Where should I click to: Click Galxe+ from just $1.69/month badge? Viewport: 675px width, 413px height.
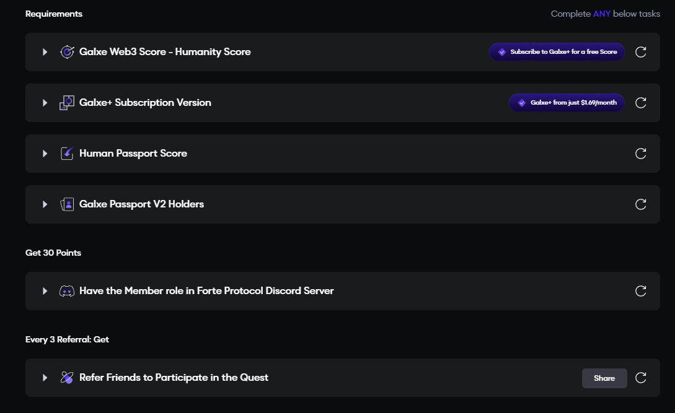click(567, 103)
